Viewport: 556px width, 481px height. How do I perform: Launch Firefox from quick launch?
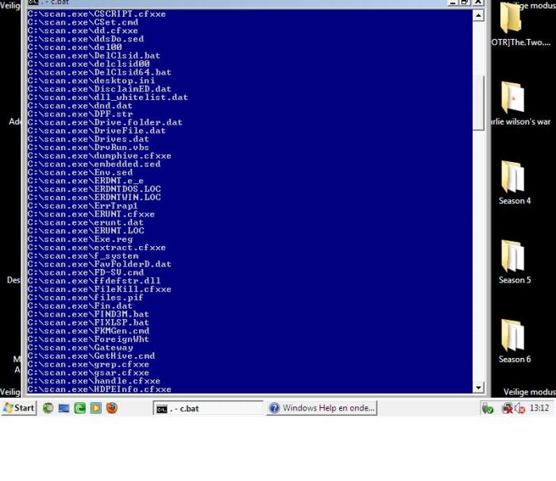112,408
